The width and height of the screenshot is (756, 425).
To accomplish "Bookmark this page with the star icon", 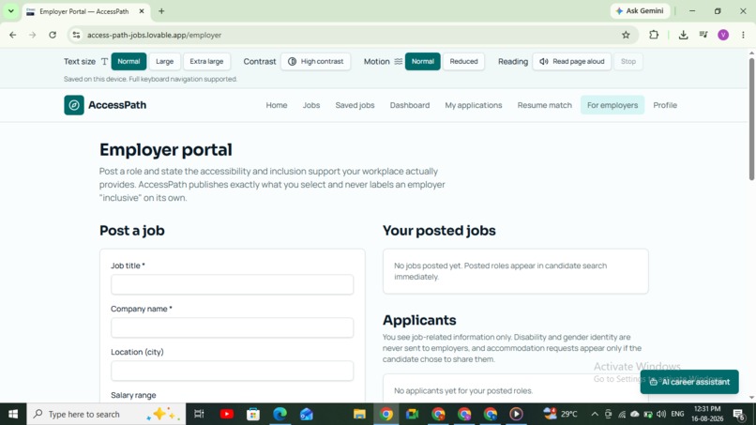I will pos(626,35).
